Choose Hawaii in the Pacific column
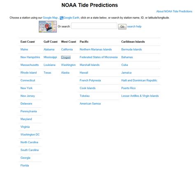The height and width of the screenshot is (170, 195). 84,72
